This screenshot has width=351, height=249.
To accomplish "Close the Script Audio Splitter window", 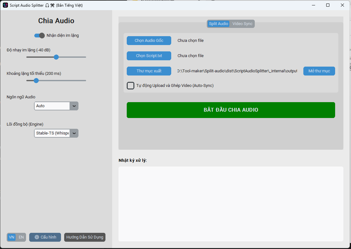I will click(342, 5).
